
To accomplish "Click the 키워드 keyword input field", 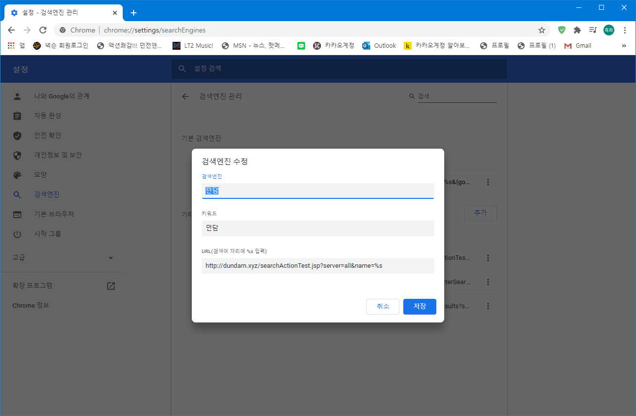I will (318, 228).
